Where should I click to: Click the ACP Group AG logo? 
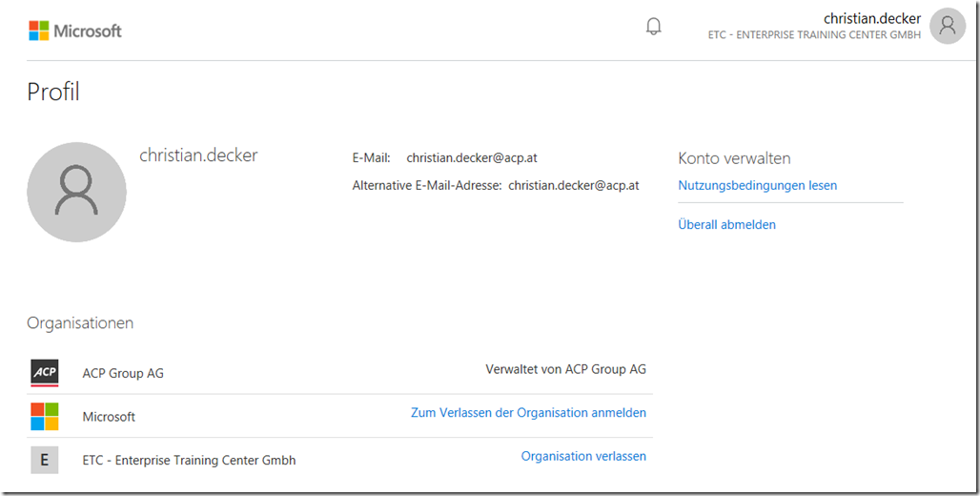click(x=45, y=373)
